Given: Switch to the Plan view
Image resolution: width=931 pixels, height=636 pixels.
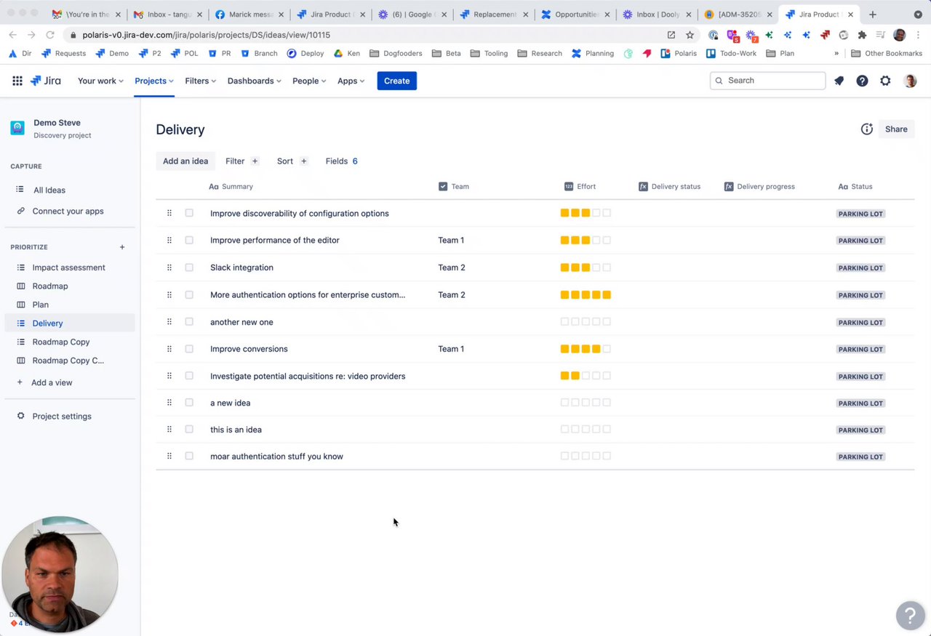Looking at the screenshot, I should coord(41,305).
